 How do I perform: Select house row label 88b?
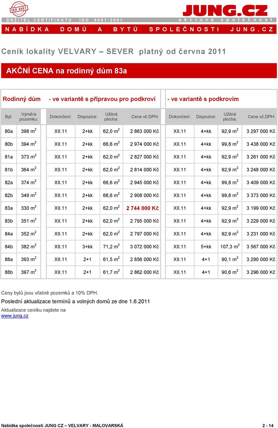click(x=9, y=272)
